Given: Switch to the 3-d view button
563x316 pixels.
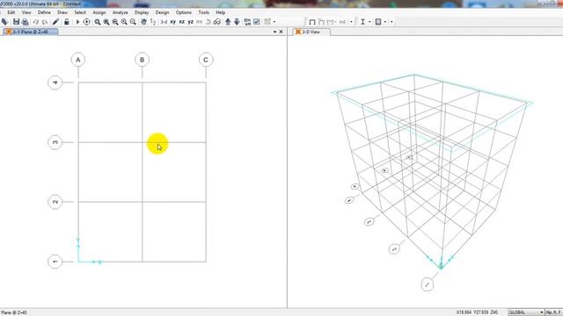Looking at the screenshot, I should [x=164, y=22].
